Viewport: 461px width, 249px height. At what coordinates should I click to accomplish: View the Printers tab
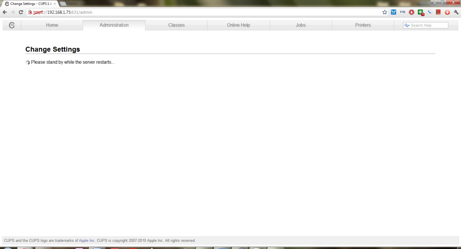pyautogui.click(x=363, y=25)
